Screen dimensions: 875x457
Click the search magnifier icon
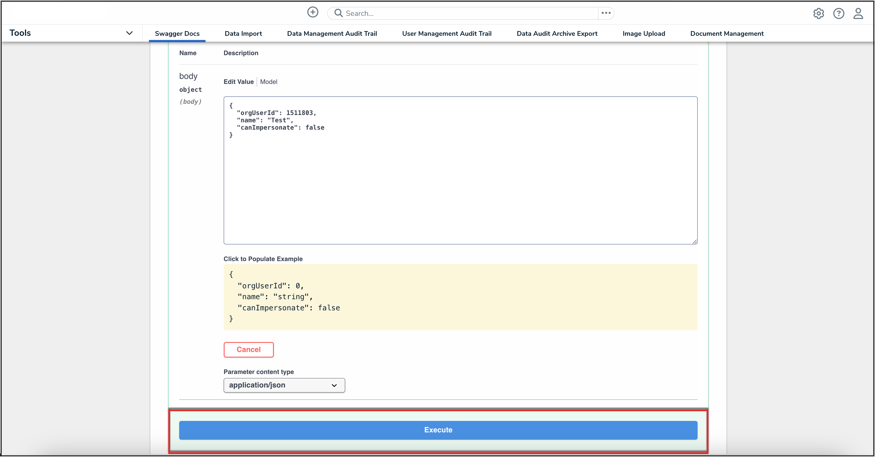coord(338,13)
